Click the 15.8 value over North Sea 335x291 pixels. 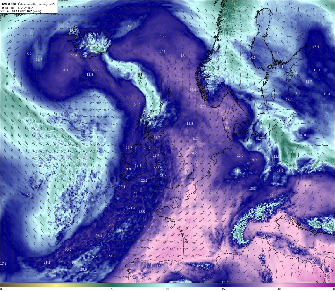point(190,123)
